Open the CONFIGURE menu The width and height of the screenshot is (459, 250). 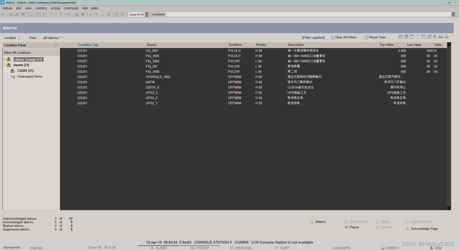[x=71, y=8]
